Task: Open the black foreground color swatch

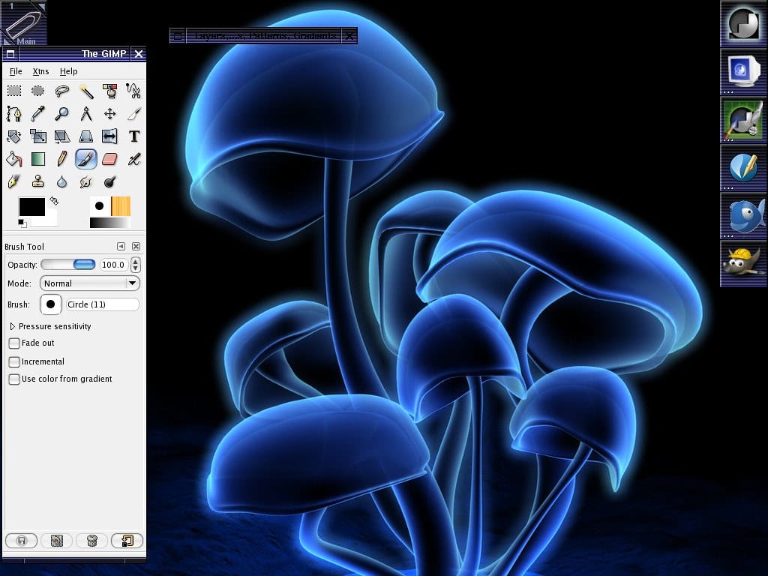Action: (31, 207)
